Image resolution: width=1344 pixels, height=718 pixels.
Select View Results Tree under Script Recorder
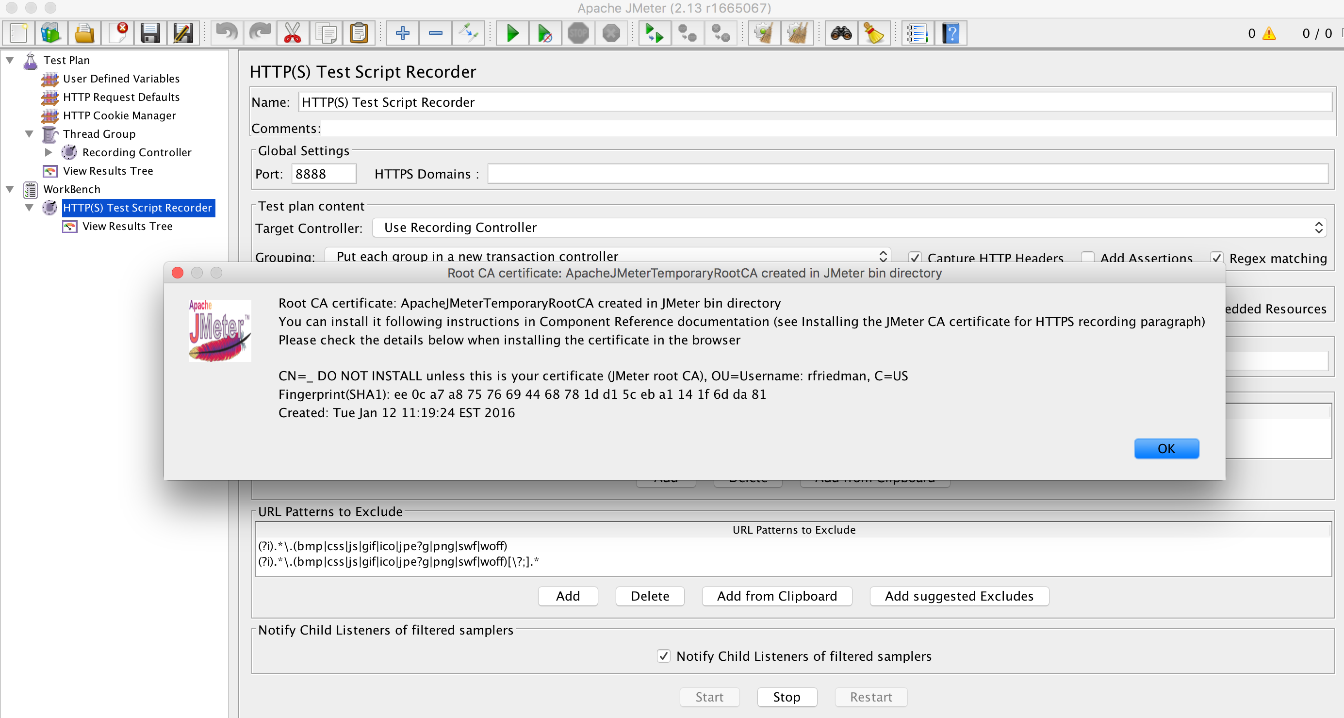pos(127,226)
